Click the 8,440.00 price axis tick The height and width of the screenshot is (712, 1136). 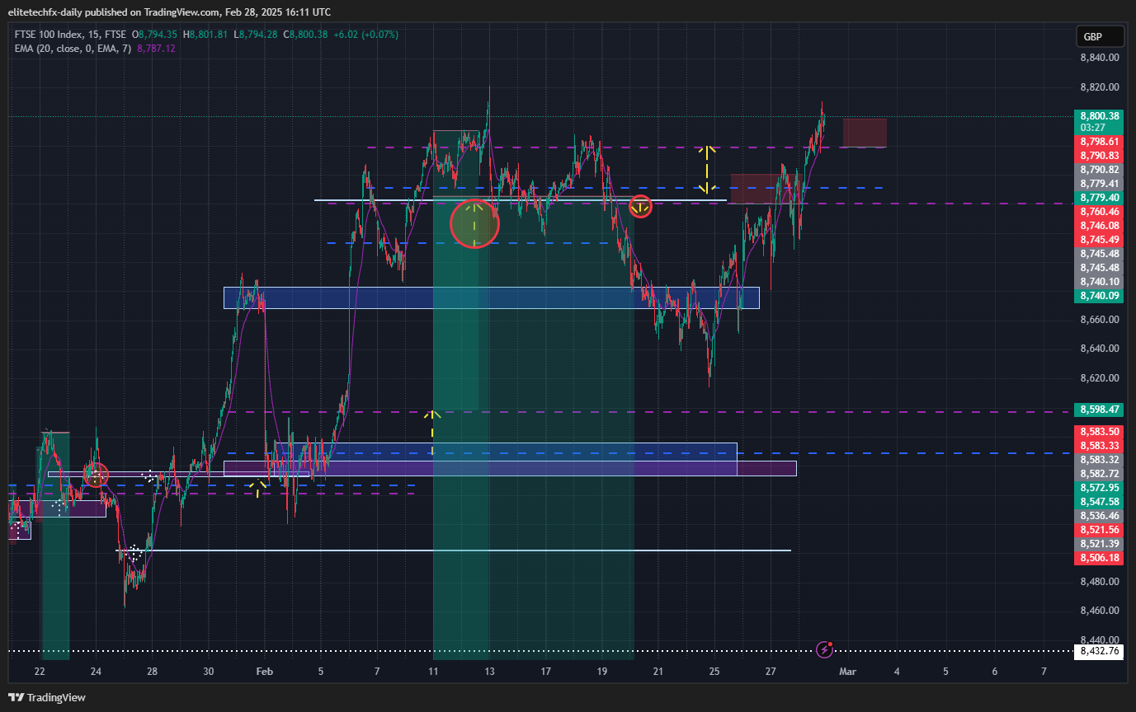1100,639
